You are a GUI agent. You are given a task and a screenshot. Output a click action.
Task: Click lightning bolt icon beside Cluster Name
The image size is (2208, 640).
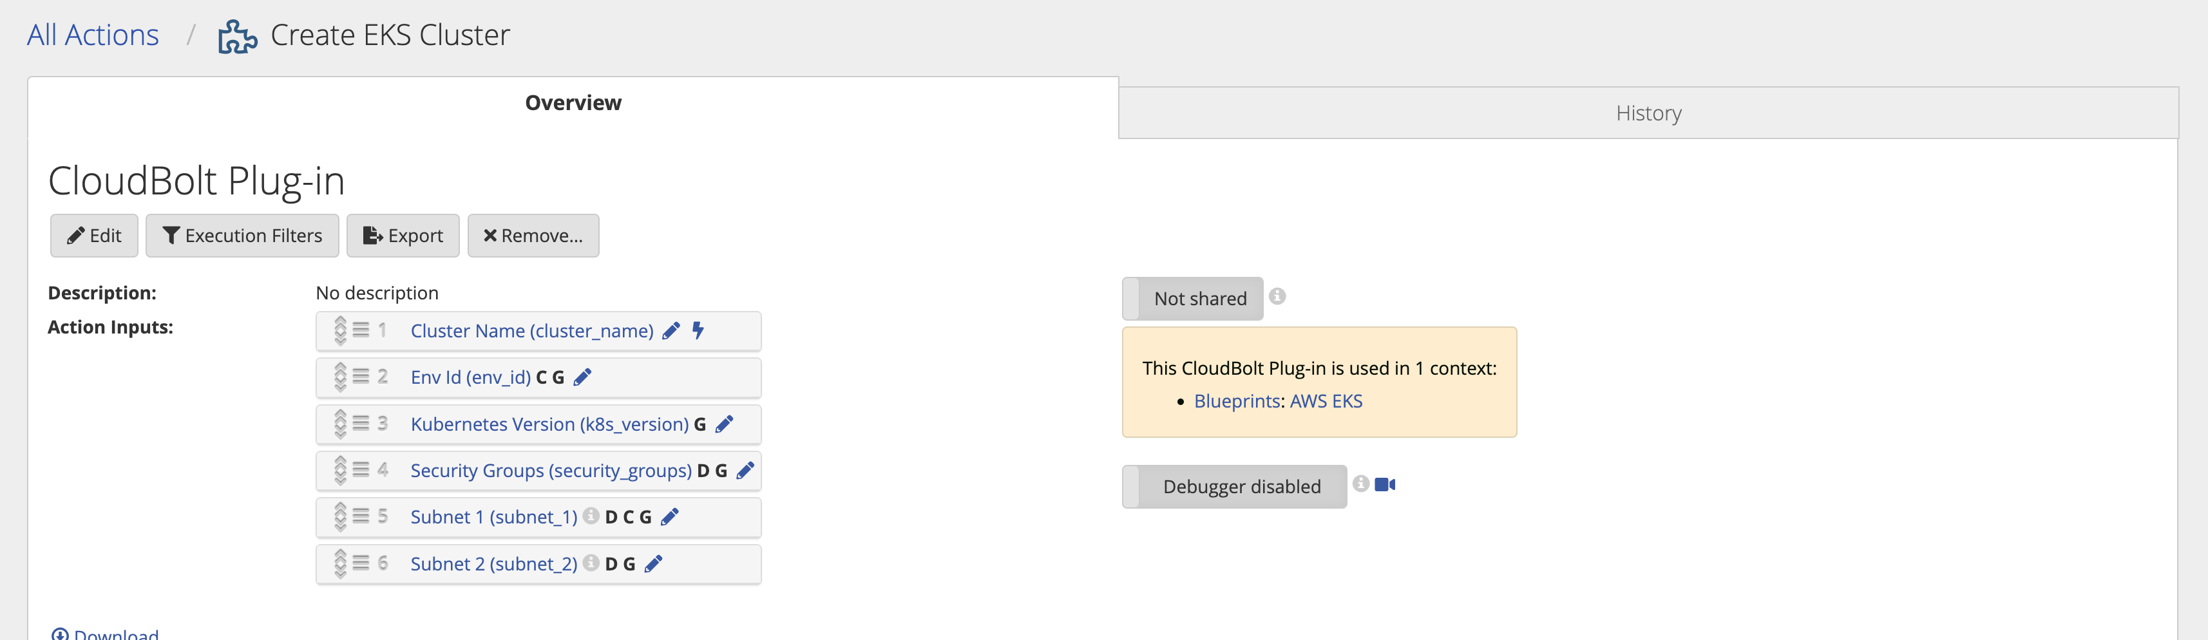click(x=699, y=331)
